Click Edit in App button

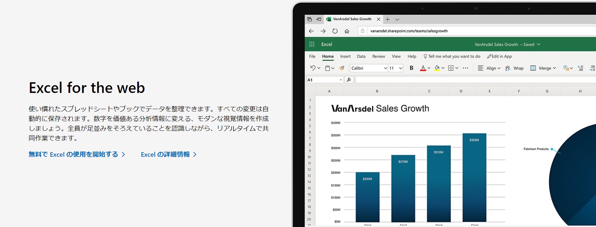pyautogui.click(x=499, y=56)
